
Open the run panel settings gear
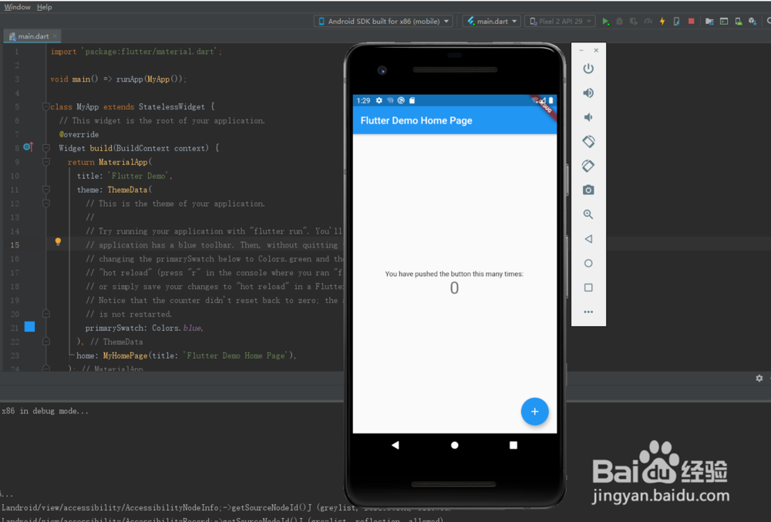tap(759, 378)
